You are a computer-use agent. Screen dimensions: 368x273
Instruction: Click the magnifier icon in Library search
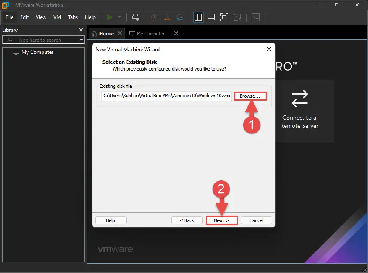(x=10, y=40)
